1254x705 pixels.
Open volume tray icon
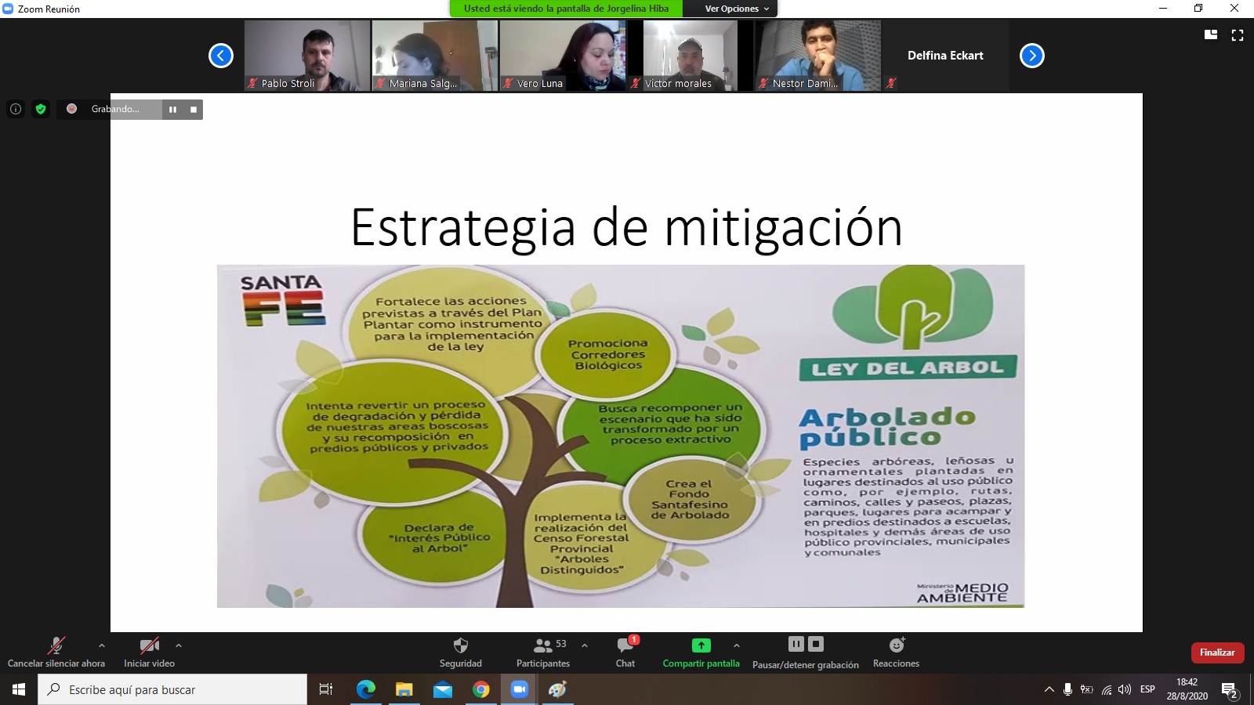pyautogui.click(x=1125, y=689)
